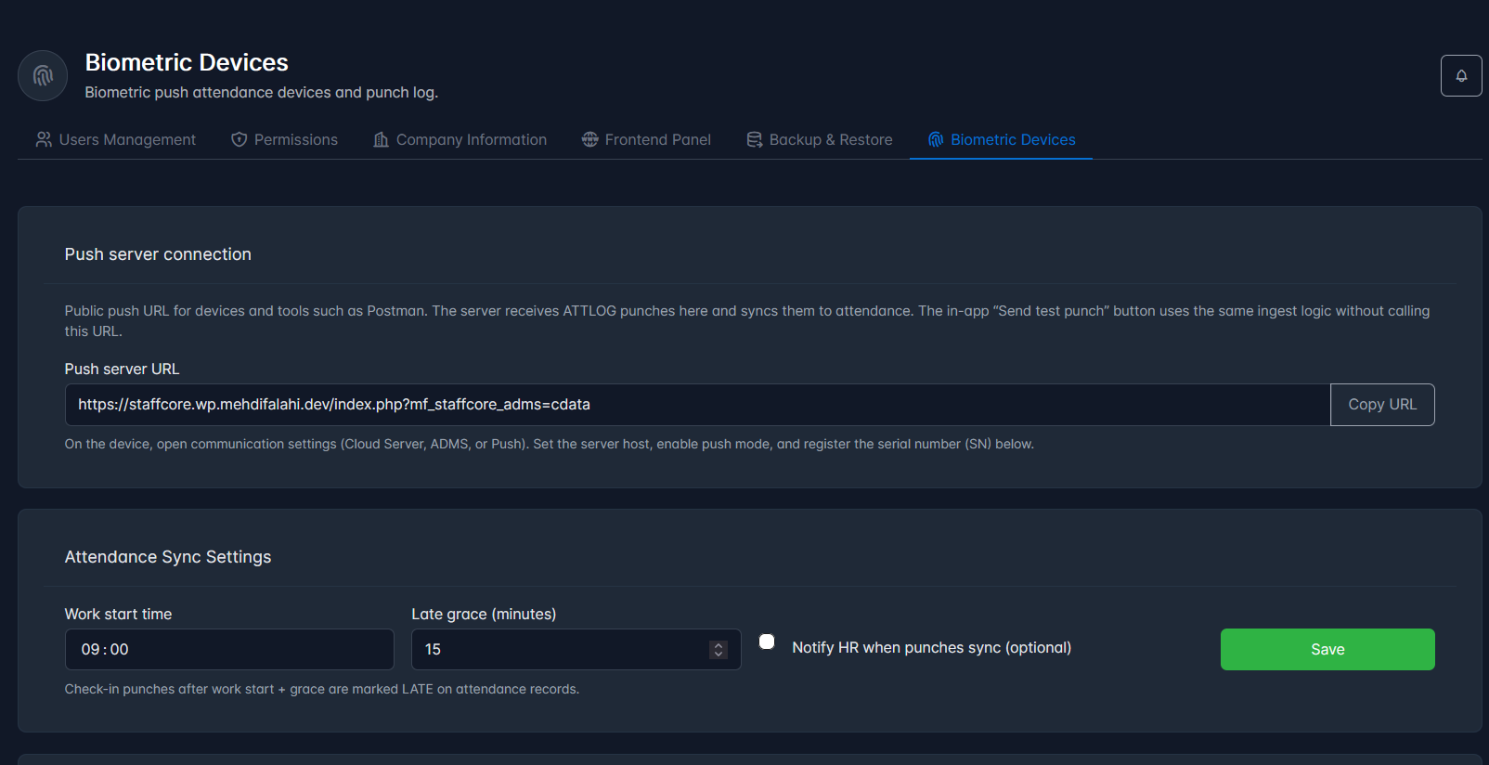The width and height of the screenshot is (1489, 765).
Task: Click the Permissions shield icon
Action: (x=239, y=139)
